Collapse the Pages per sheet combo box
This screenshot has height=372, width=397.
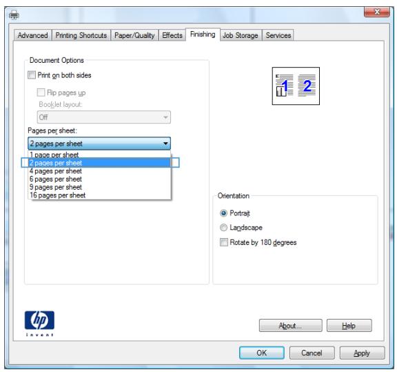(x=99, y=144)
